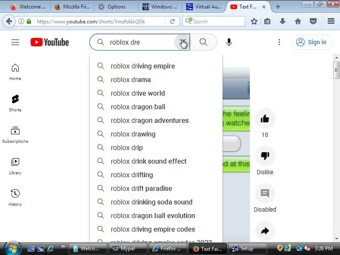This screenshot has height=255, width=340.
Task: Select suggestion 'roblox dragon adventures'
Action: 156,120
